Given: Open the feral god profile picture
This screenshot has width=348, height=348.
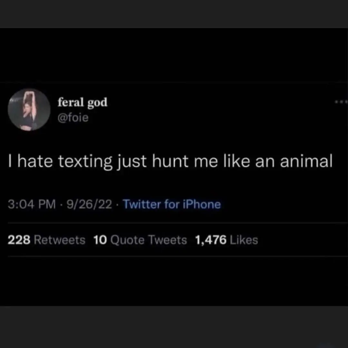Looking at the screenshot, I should tap(29, 110).
